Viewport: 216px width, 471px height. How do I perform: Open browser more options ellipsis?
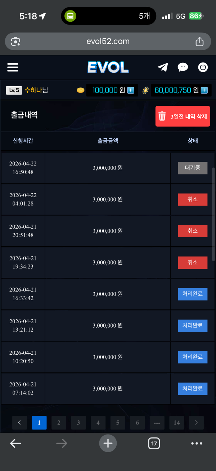[197, 443]
